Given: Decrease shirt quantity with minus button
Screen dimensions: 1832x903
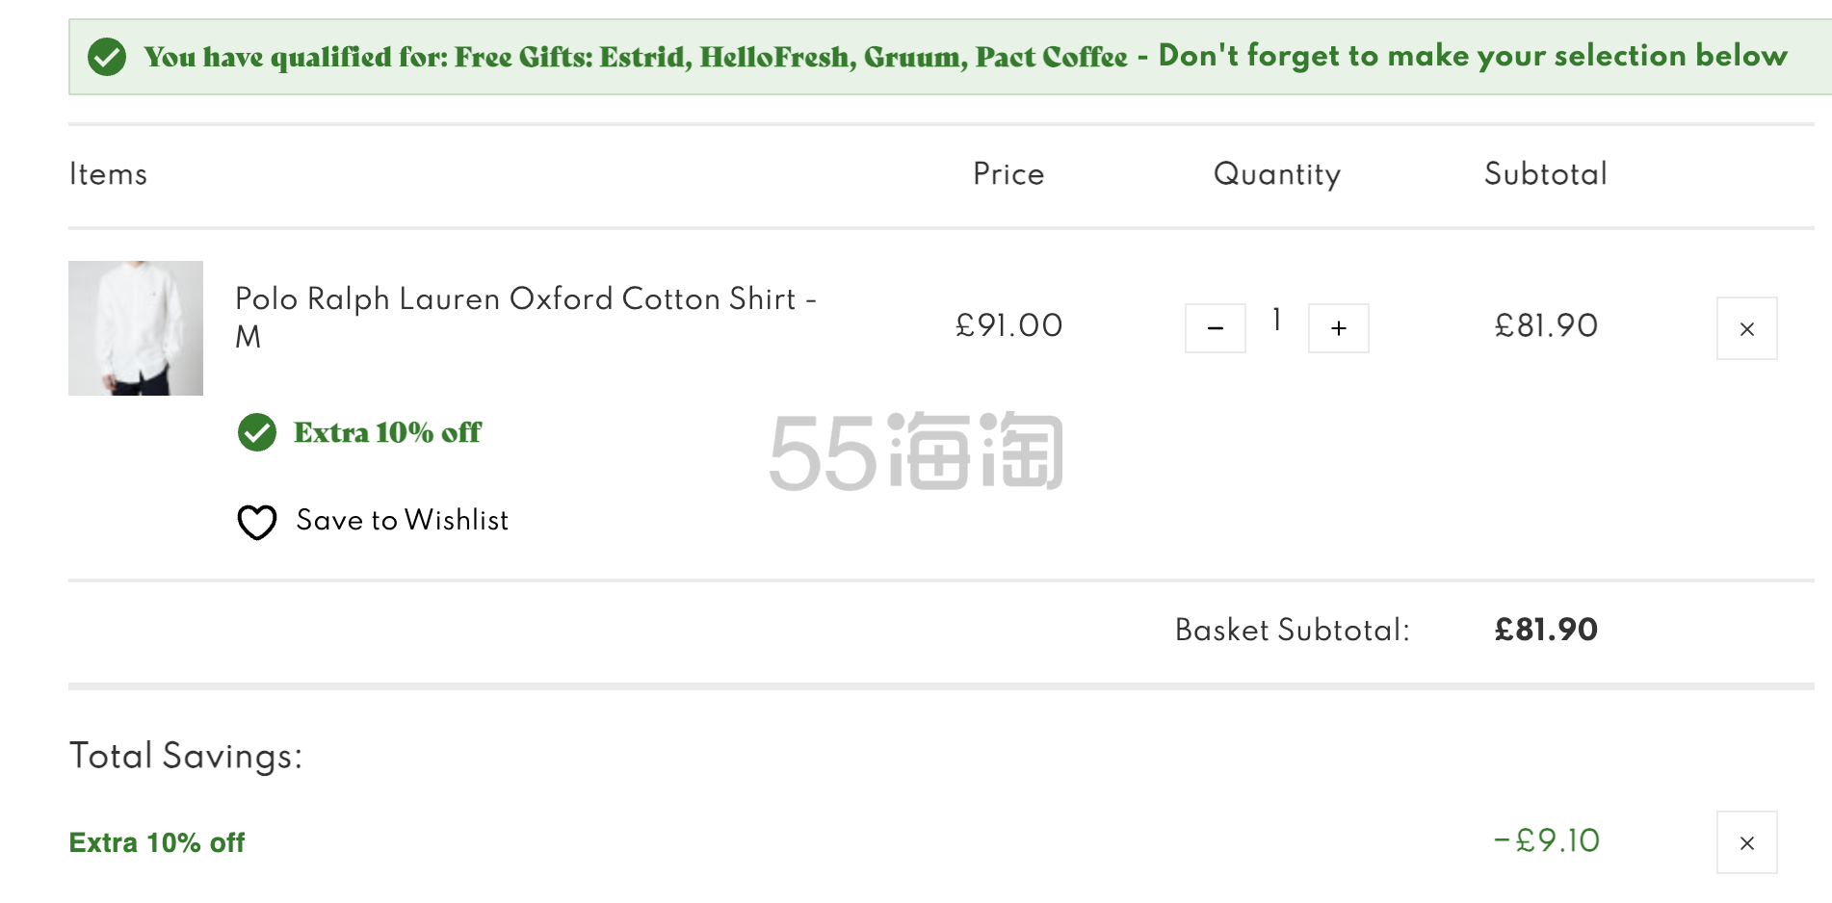Looking at the screenshot, I should tap(1215, 328).
